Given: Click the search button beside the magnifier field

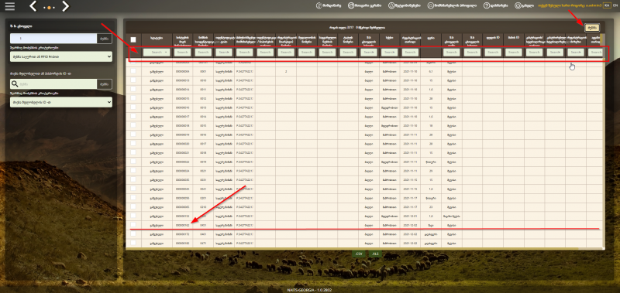Looking at the screenshot, I should tap(105, 83).
